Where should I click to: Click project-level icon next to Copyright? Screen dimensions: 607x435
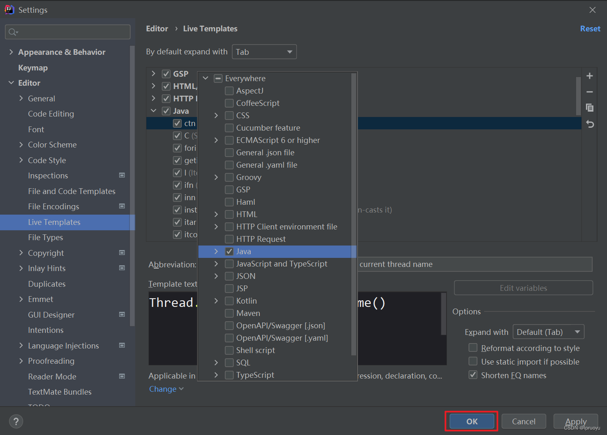click(122, 253)
